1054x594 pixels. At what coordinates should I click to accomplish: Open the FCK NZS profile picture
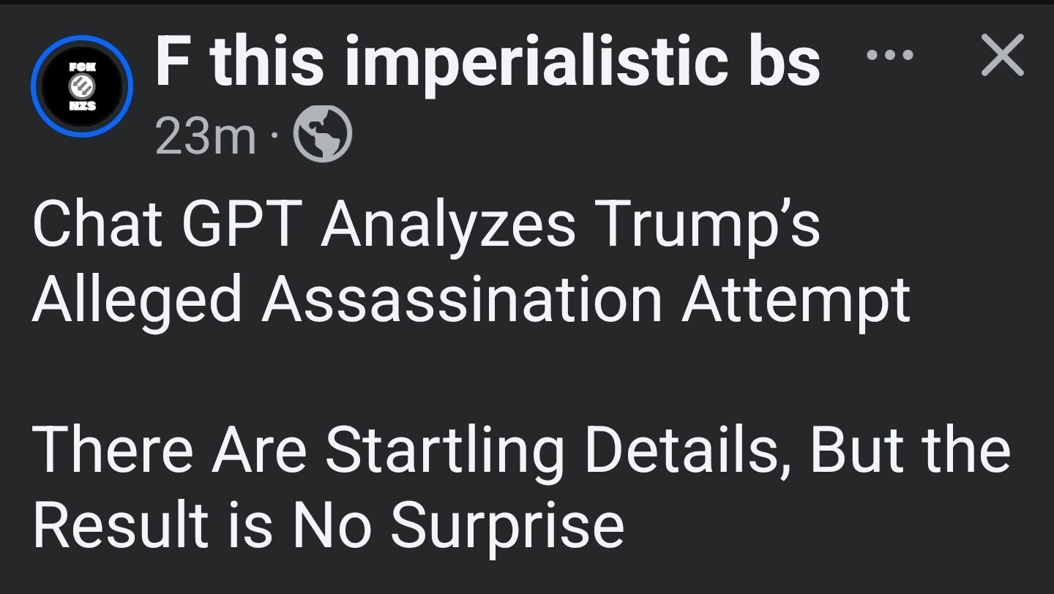[x=82, y=86]
